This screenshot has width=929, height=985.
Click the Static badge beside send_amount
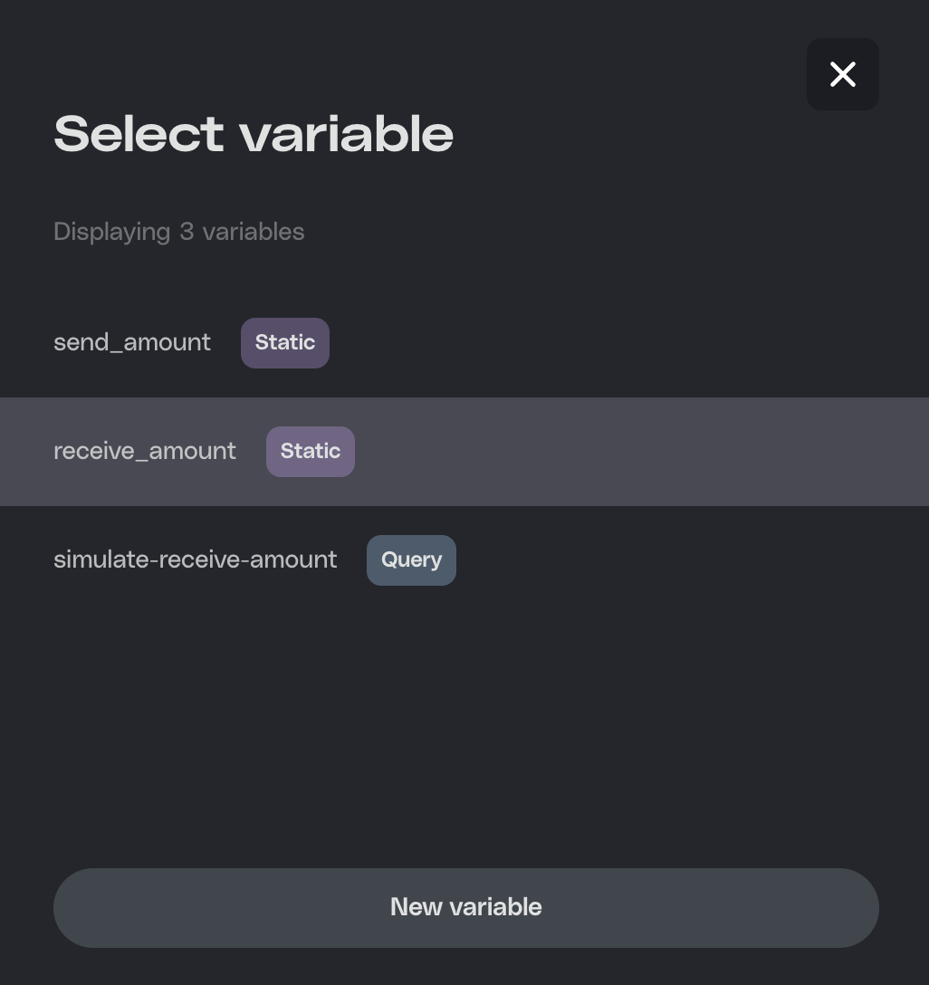(x=284, y=343)
